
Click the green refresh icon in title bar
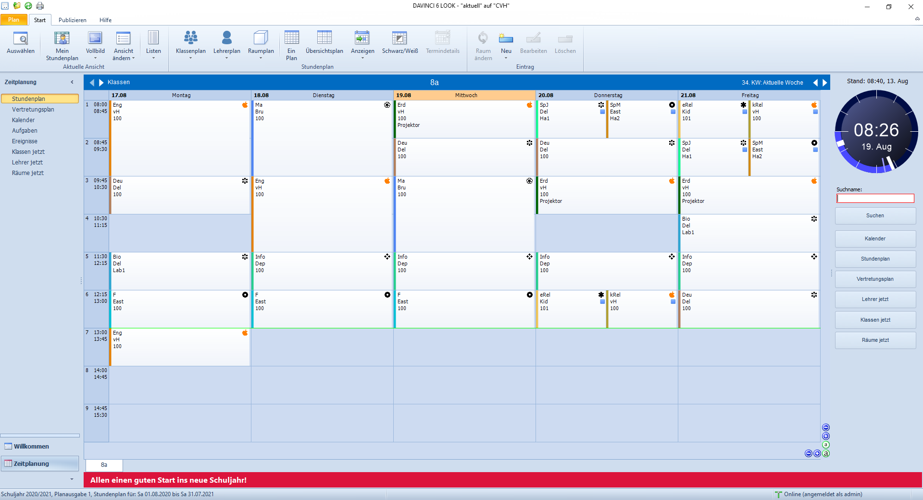coord(28,6)
